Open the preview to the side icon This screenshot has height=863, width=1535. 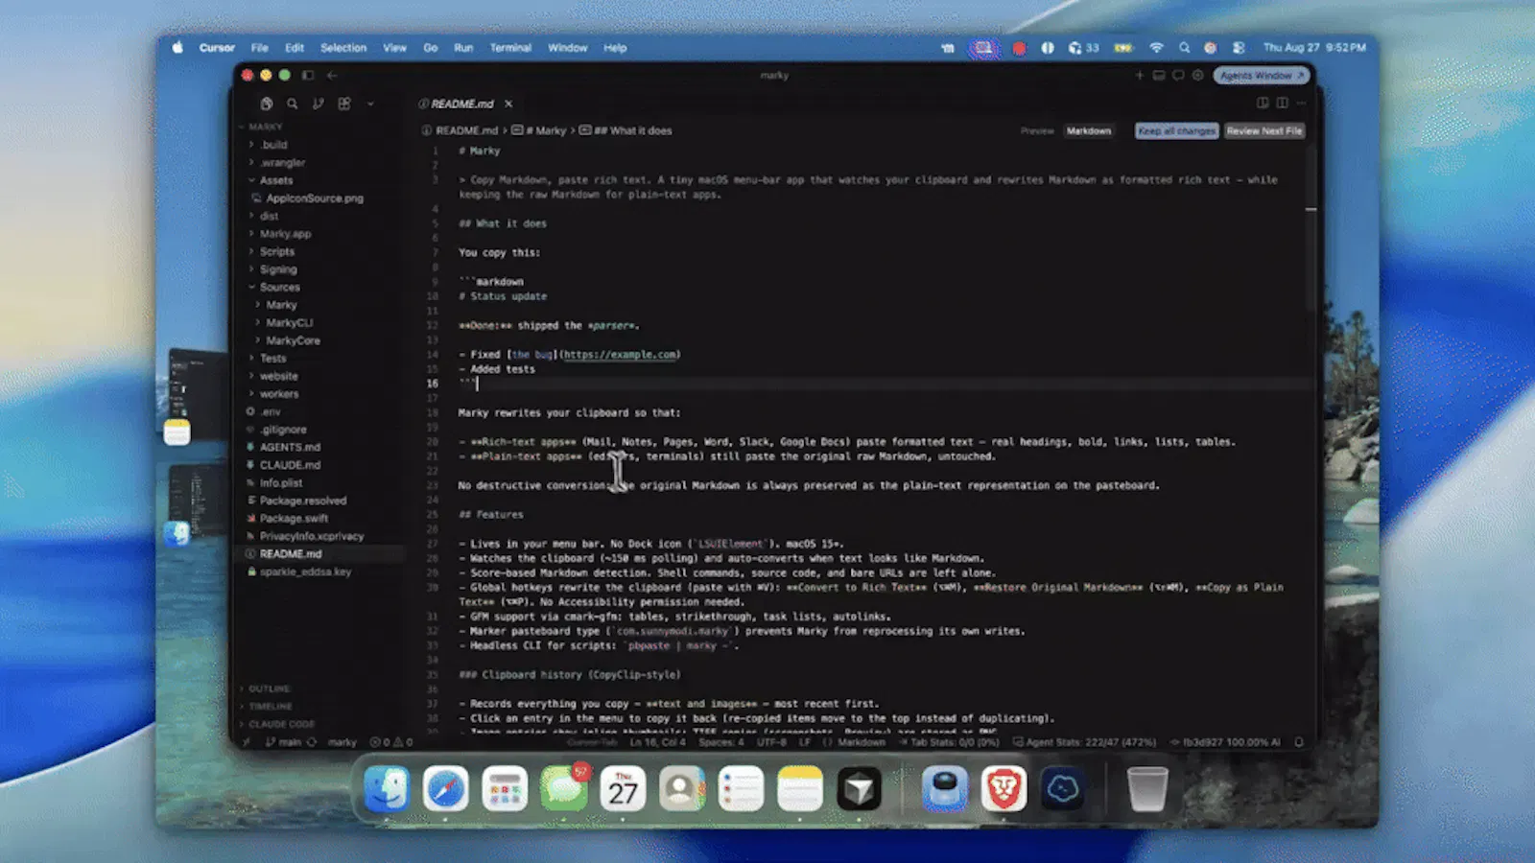[x=1263, y=103]
